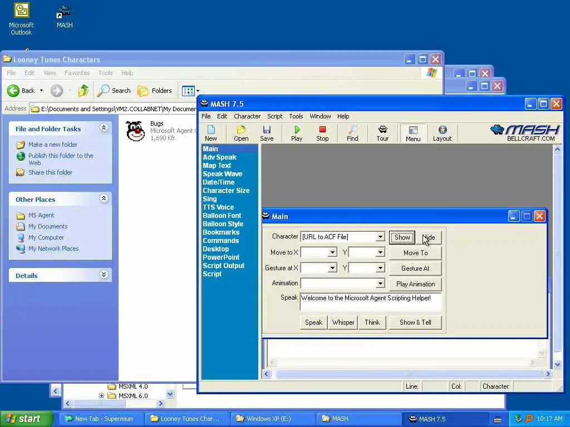Select Balloon Font in the MASH sidebar
Screen dimensions: 570x427
(222, 216)
